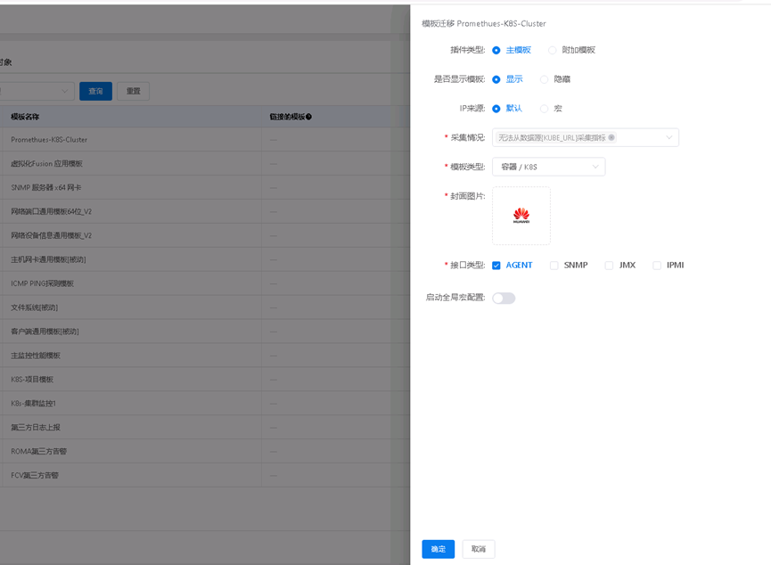Click the 查询 search button
The image size is (771, 565).
point(96,91)
